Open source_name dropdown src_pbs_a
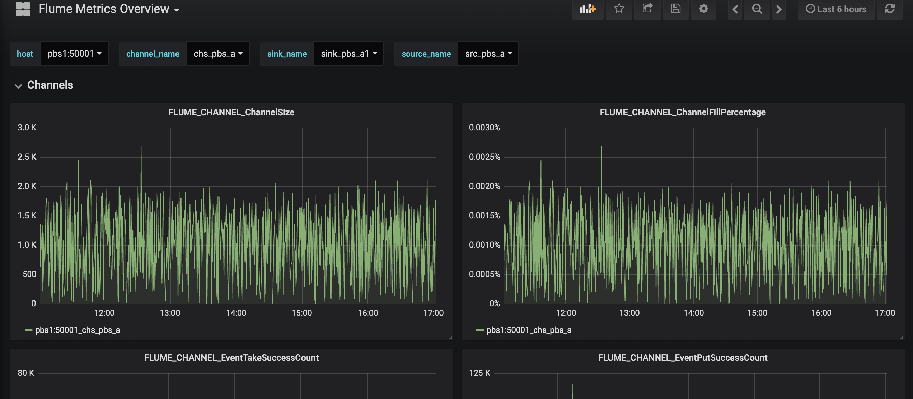The width and height of the screenshot is (913, 399). 488,54
